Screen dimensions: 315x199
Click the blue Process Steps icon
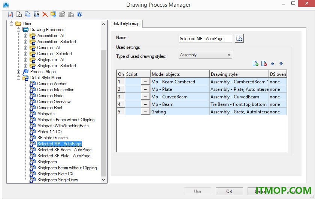25,72
